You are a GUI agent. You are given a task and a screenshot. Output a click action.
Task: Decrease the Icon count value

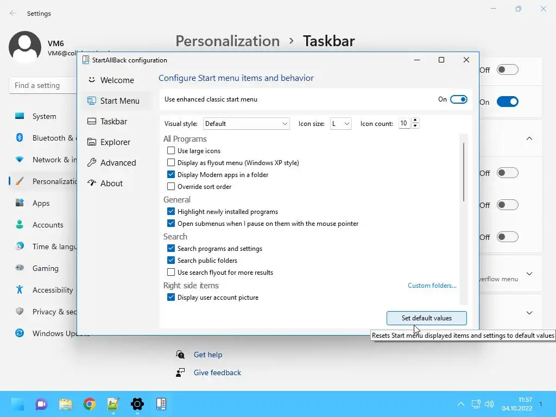pyautogui.click(x=415, y=126)
